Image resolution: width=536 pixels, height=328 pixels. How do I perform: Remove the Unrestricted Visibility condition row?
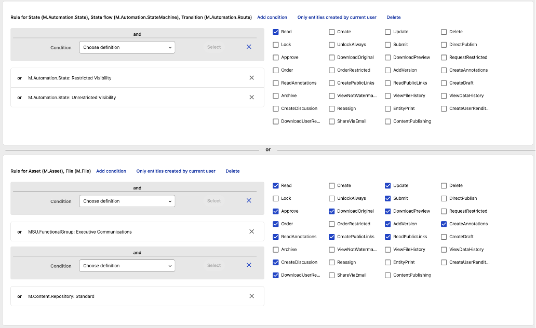tap(251, 97)
